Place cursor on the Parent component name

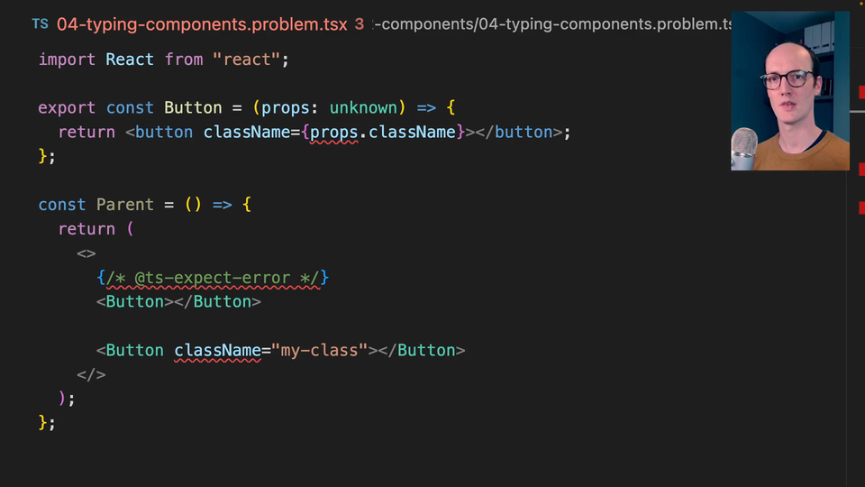point(125,205)
